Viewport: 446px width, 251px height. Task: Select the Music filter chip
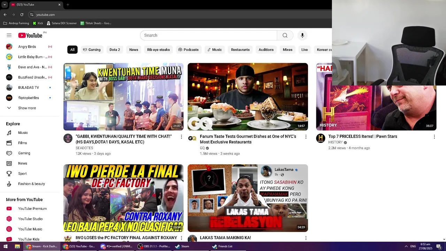(215, 50)
